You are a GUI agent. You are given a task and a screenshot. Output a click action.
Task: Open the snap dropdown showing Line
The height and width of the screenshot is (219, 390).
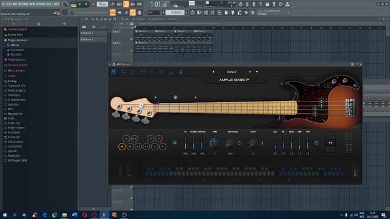[153, 12]
